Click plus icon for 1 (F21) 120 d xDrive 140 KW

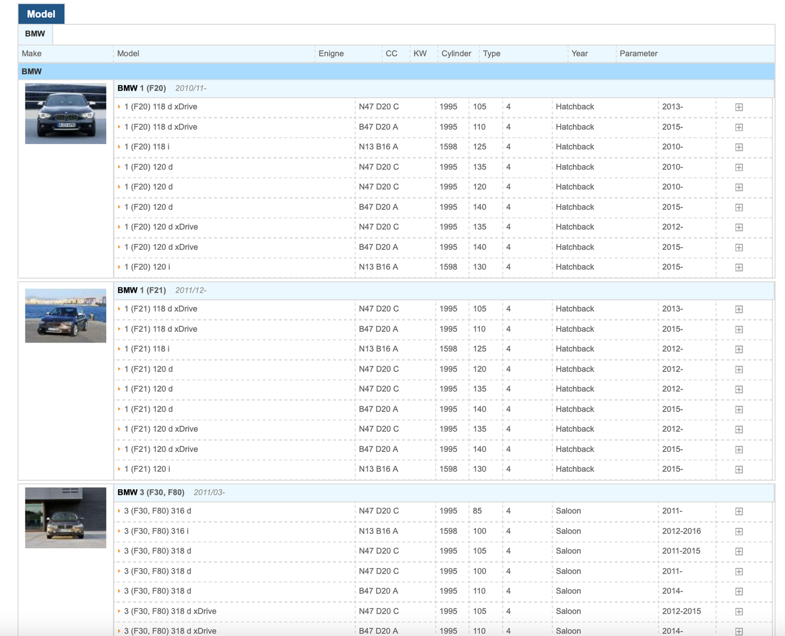pos(739,450)
